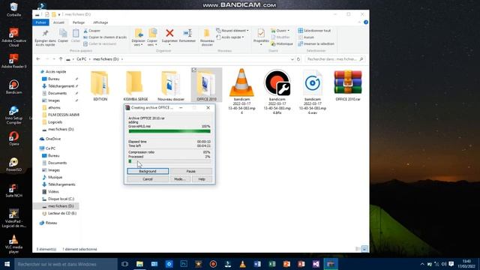Click the Coller clipboard icon
The height and width of the screenshot is (270, 480).
point(76,33)
